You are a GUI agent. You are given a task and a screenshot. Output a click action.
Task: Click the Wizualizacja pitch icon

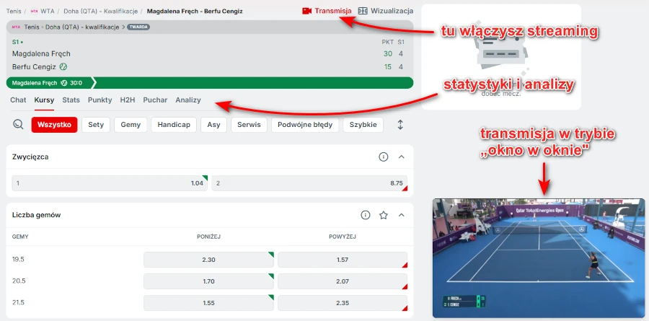point(363,11)
